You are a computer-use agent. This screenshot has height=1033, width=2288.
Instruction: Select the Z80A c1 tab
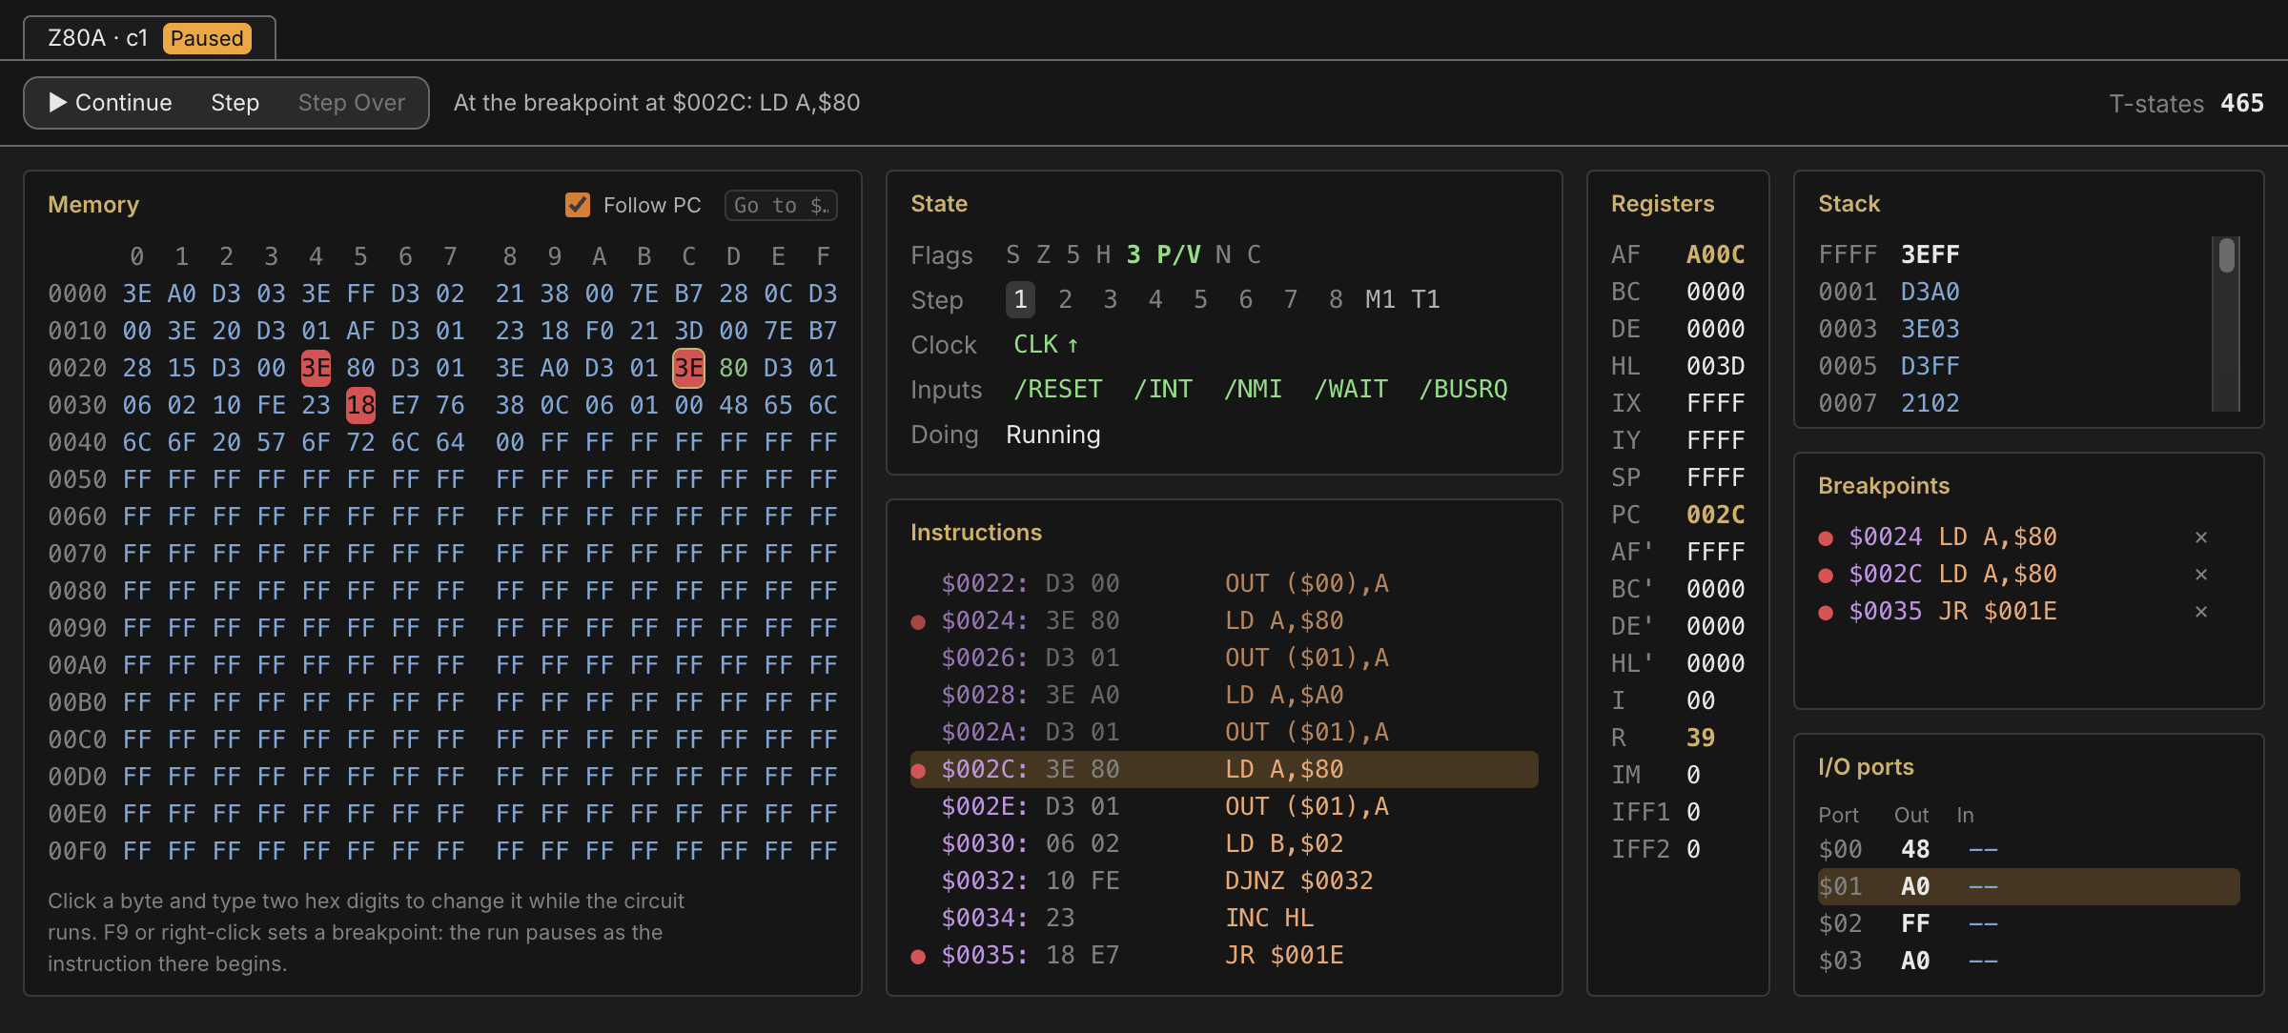click(x=150, y=38)
